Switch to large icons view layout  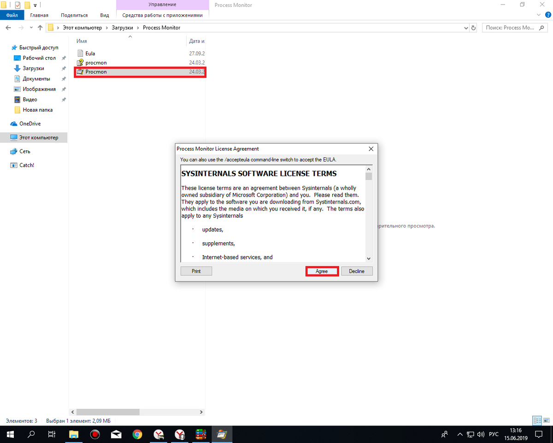[x=546, y=420]
